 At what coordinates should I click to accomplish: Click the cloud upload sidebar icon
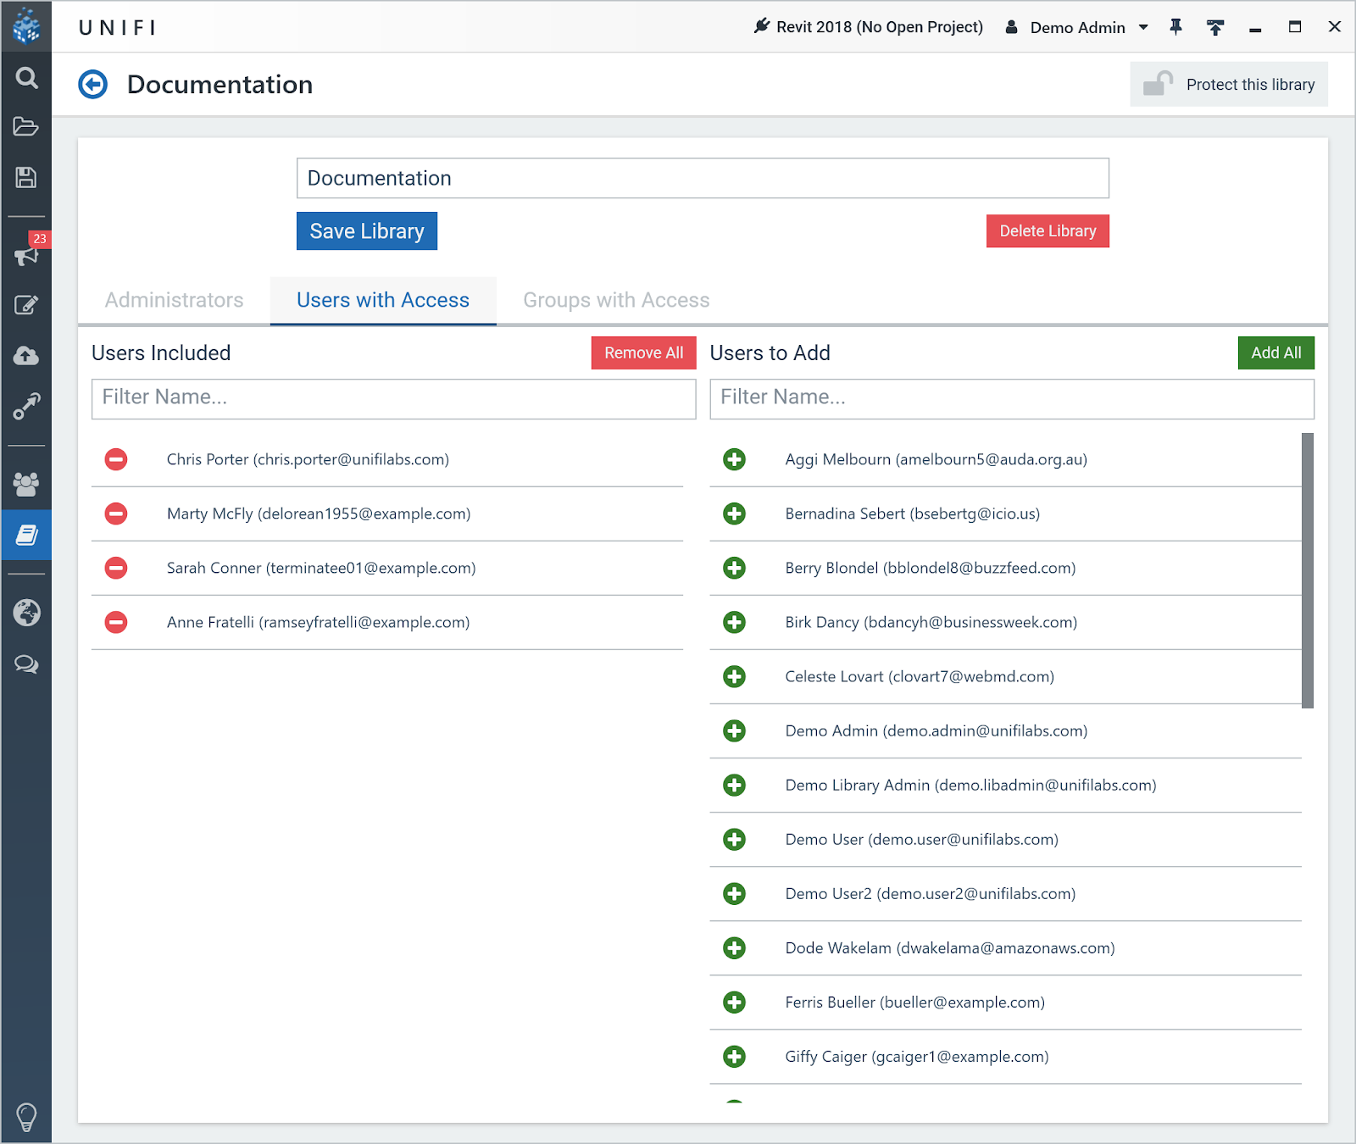coord(26,355)
